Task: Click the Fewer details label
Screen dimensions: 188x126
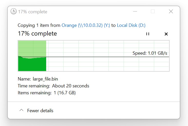Action: (x=40, y=111)
